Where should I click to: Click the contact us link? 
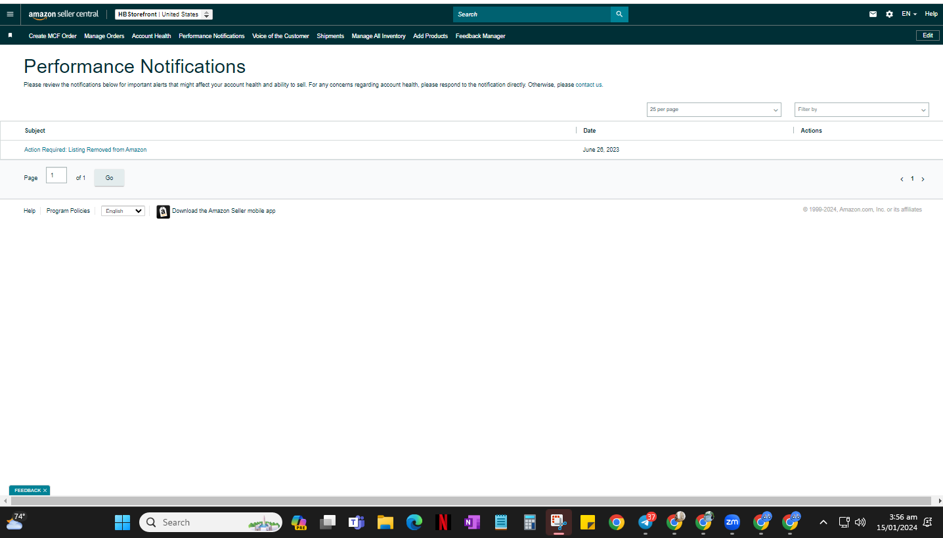click(589, 85)
